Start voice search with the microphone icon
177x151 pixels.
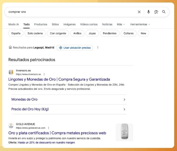coord(149,12)
